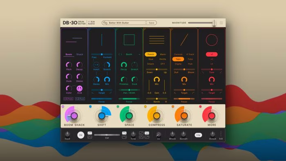
Task: Click the Invert arrow knob in Shift module
Action: 96,65
